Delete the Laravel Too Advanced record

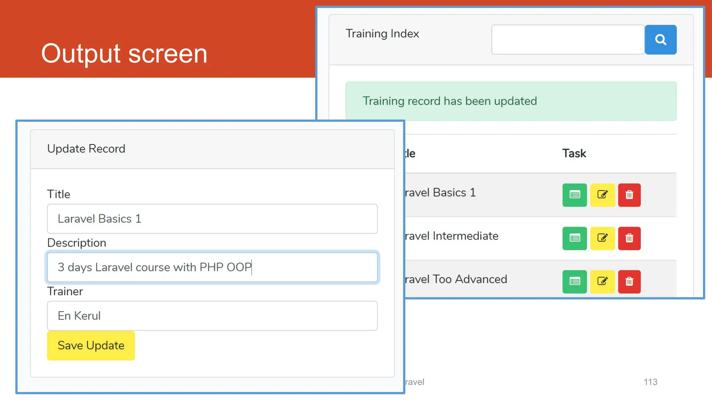pyautogui.click(x=629, y=282)
